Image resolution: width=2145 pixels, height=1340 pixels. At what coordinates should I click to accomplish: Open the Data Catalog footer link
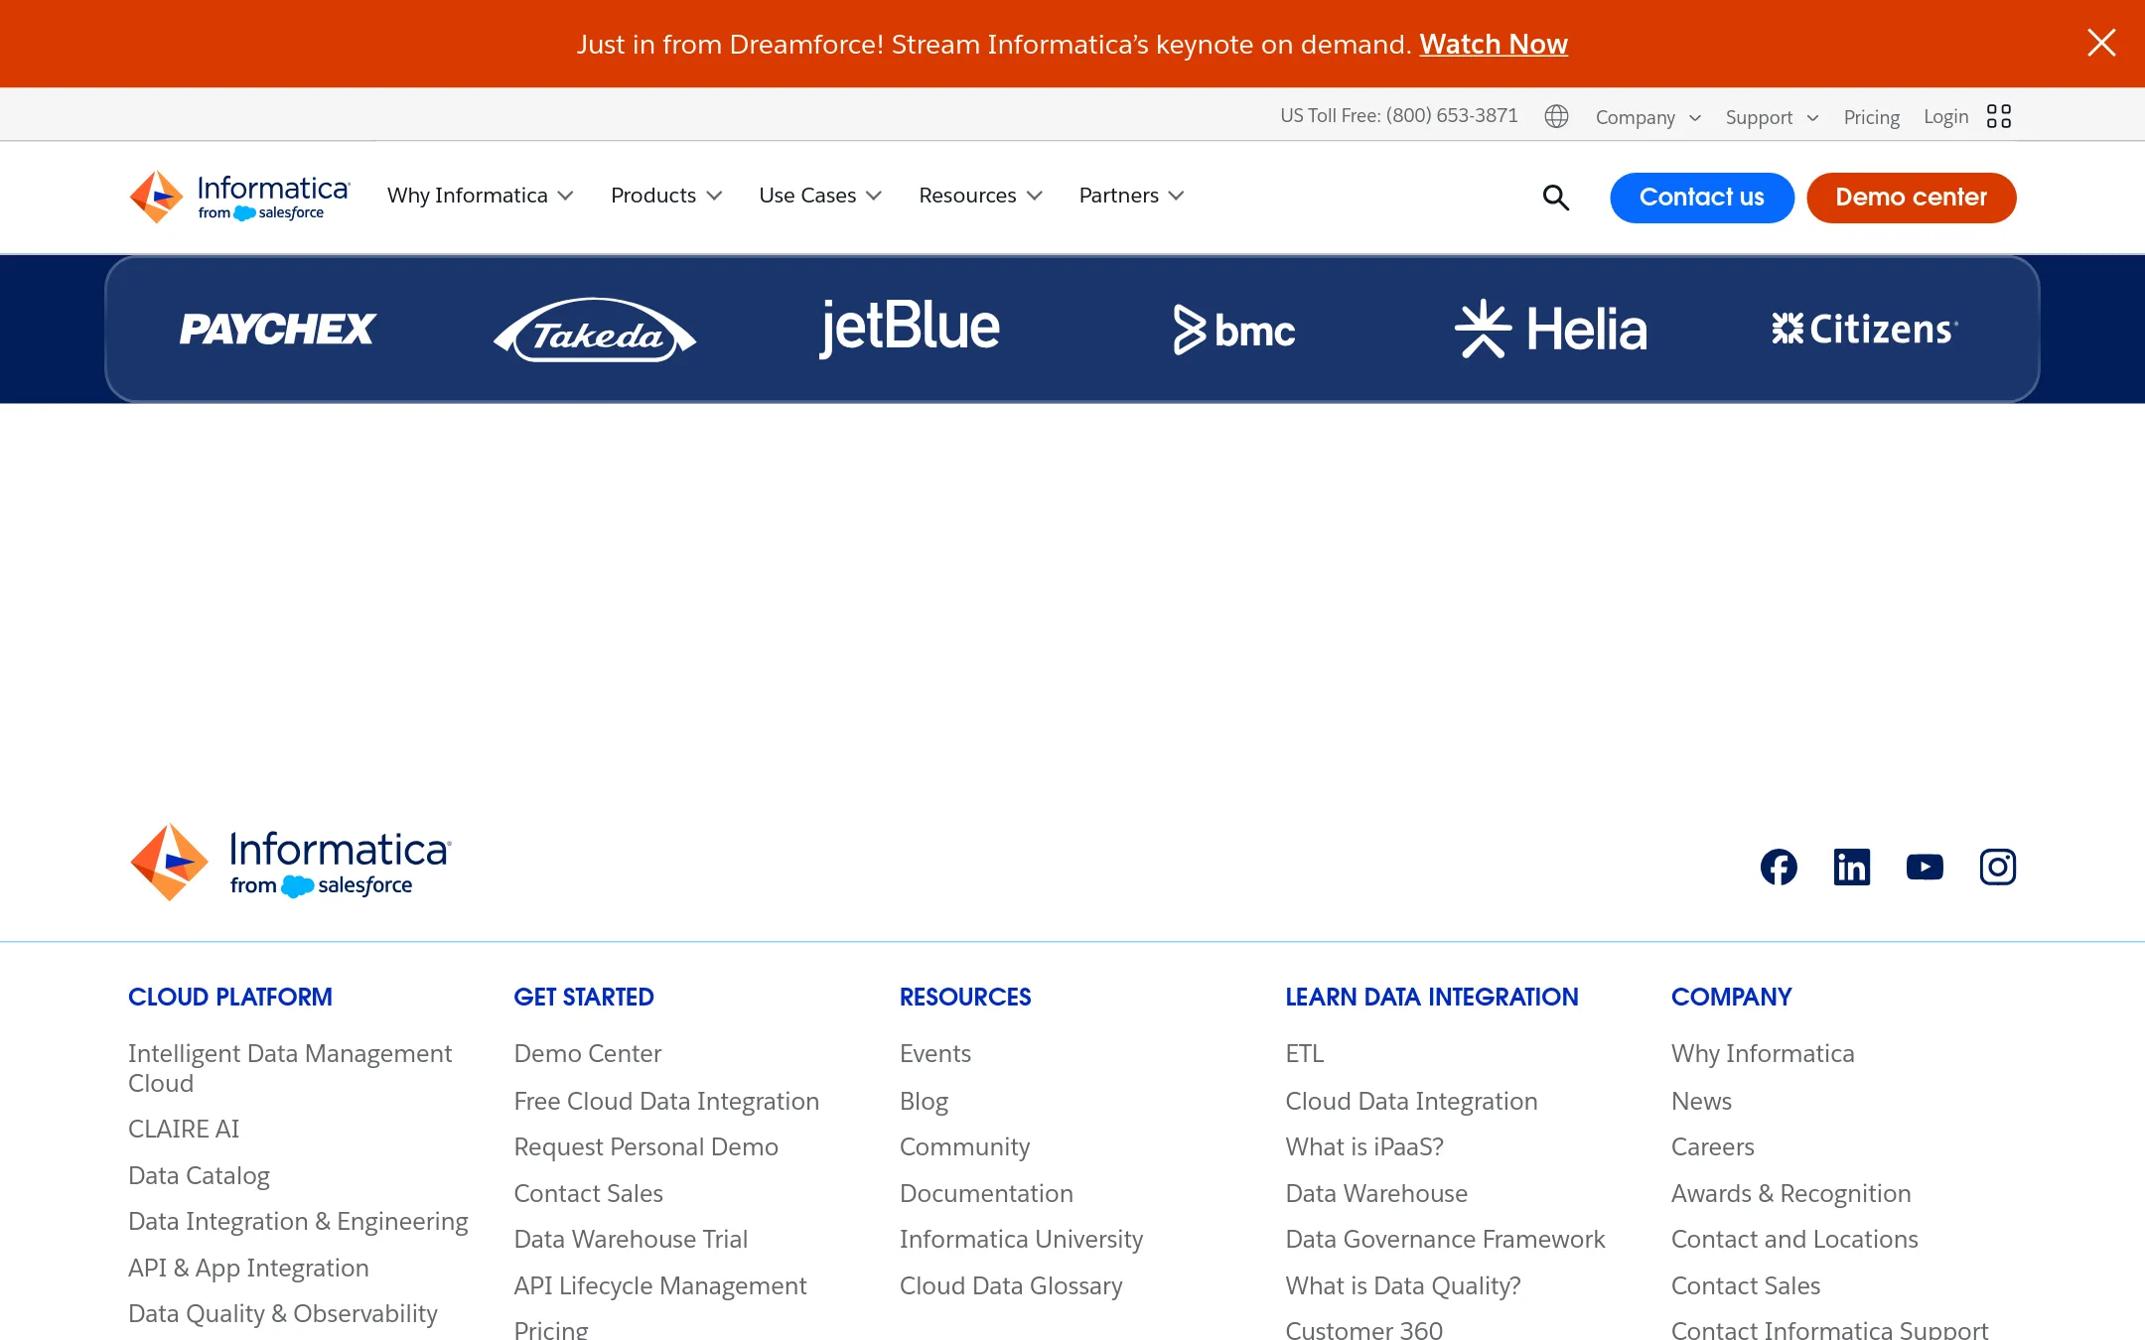199,1175
